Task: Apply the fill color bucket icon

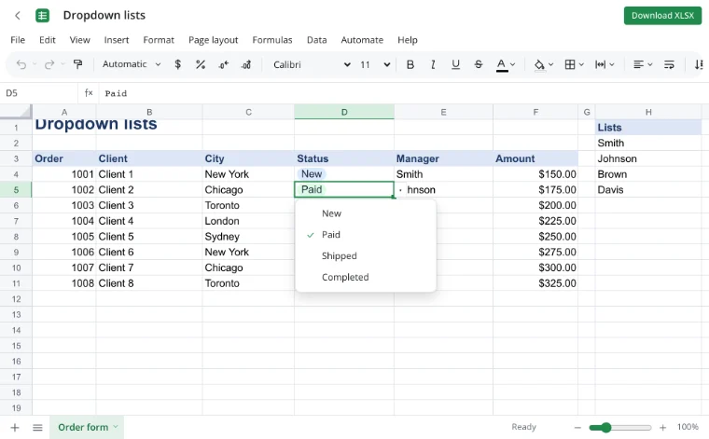Action: click(539, 64)
